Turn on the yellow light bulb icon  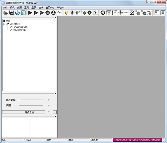(x=66, y=13)
